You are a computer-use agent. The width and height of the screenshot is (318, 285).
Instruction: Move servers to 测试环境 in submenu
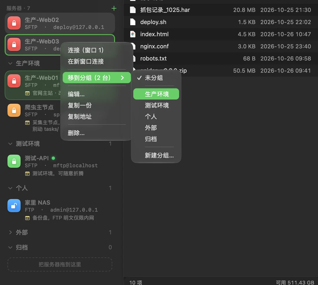(x=156, y=105)
